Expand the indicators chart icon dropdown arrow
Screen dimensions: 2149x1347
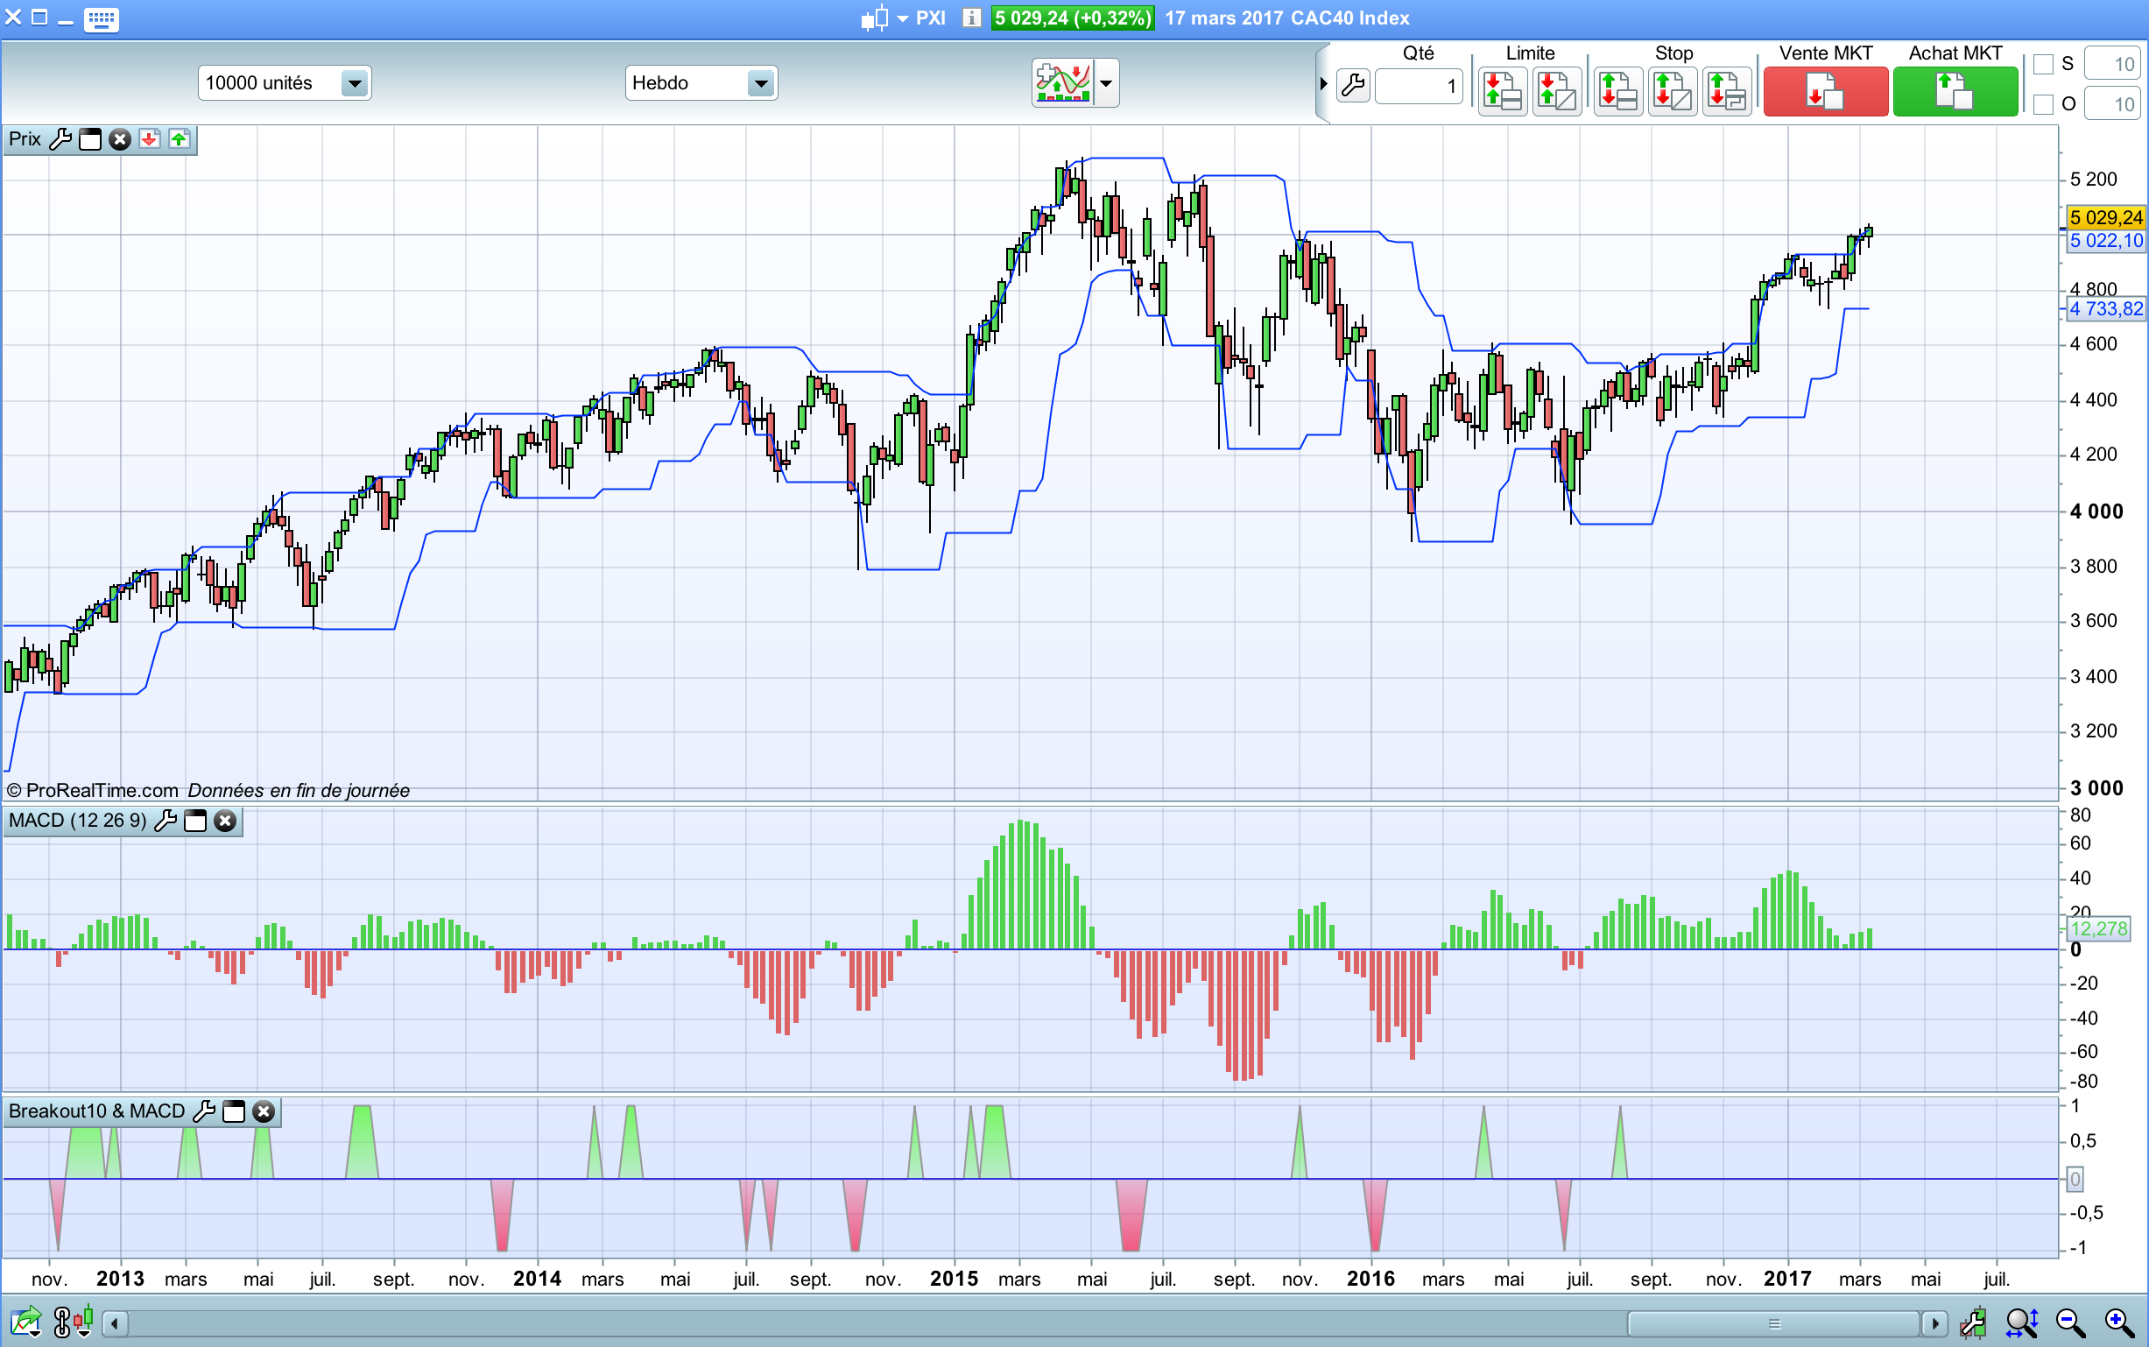(x=1106, y=84)
